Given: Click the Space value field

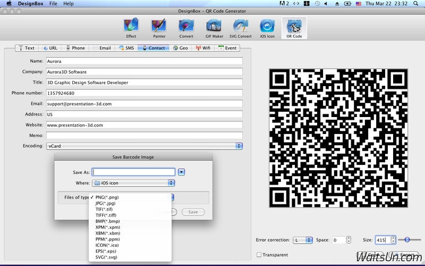Looking at the screenshot, I should (339, 240).
